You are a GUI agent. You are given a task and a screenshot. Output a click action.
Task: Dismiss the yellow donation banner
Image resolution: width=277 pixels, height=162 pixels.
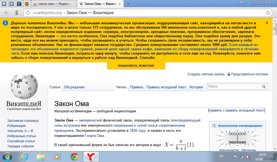tap(267, 23)
